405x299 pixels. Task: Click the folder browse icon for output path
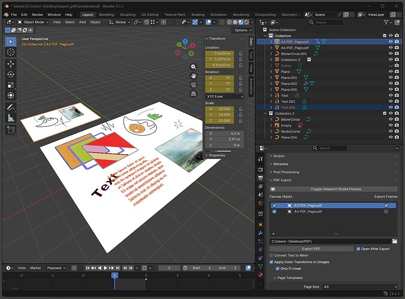[395, 241]
